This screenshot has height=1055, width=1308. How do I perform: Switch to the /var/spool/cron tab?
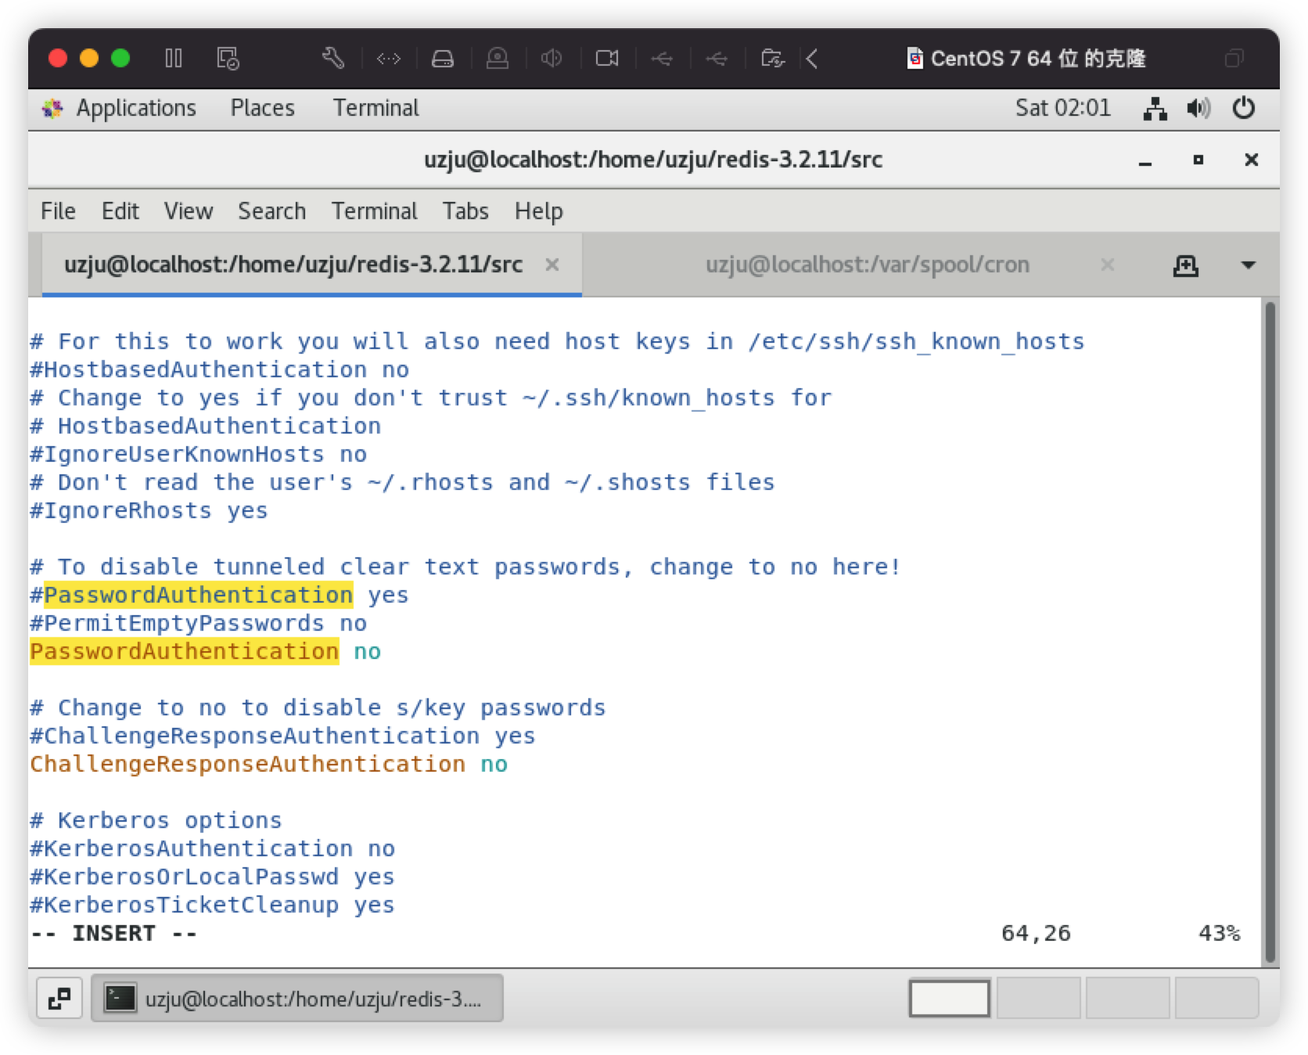coord(867,265)
